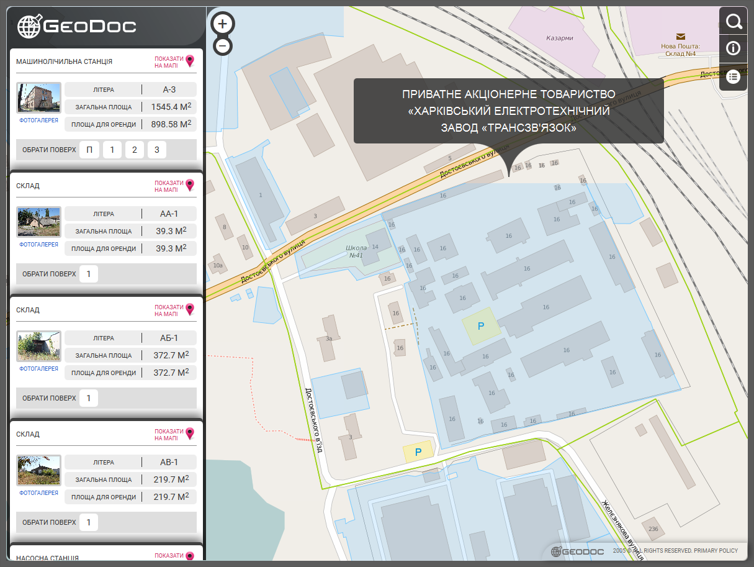Viewport: 754px width, 567px height.
Task: Open Фотогалерея link for Склад АВ-1
Action: coord(38,493)
